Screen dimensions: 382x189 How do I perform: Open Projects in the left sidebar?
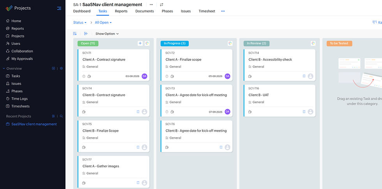[18, 36]
